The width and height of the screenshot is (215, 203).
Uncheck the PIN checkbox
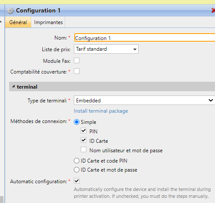click(83, 131)
